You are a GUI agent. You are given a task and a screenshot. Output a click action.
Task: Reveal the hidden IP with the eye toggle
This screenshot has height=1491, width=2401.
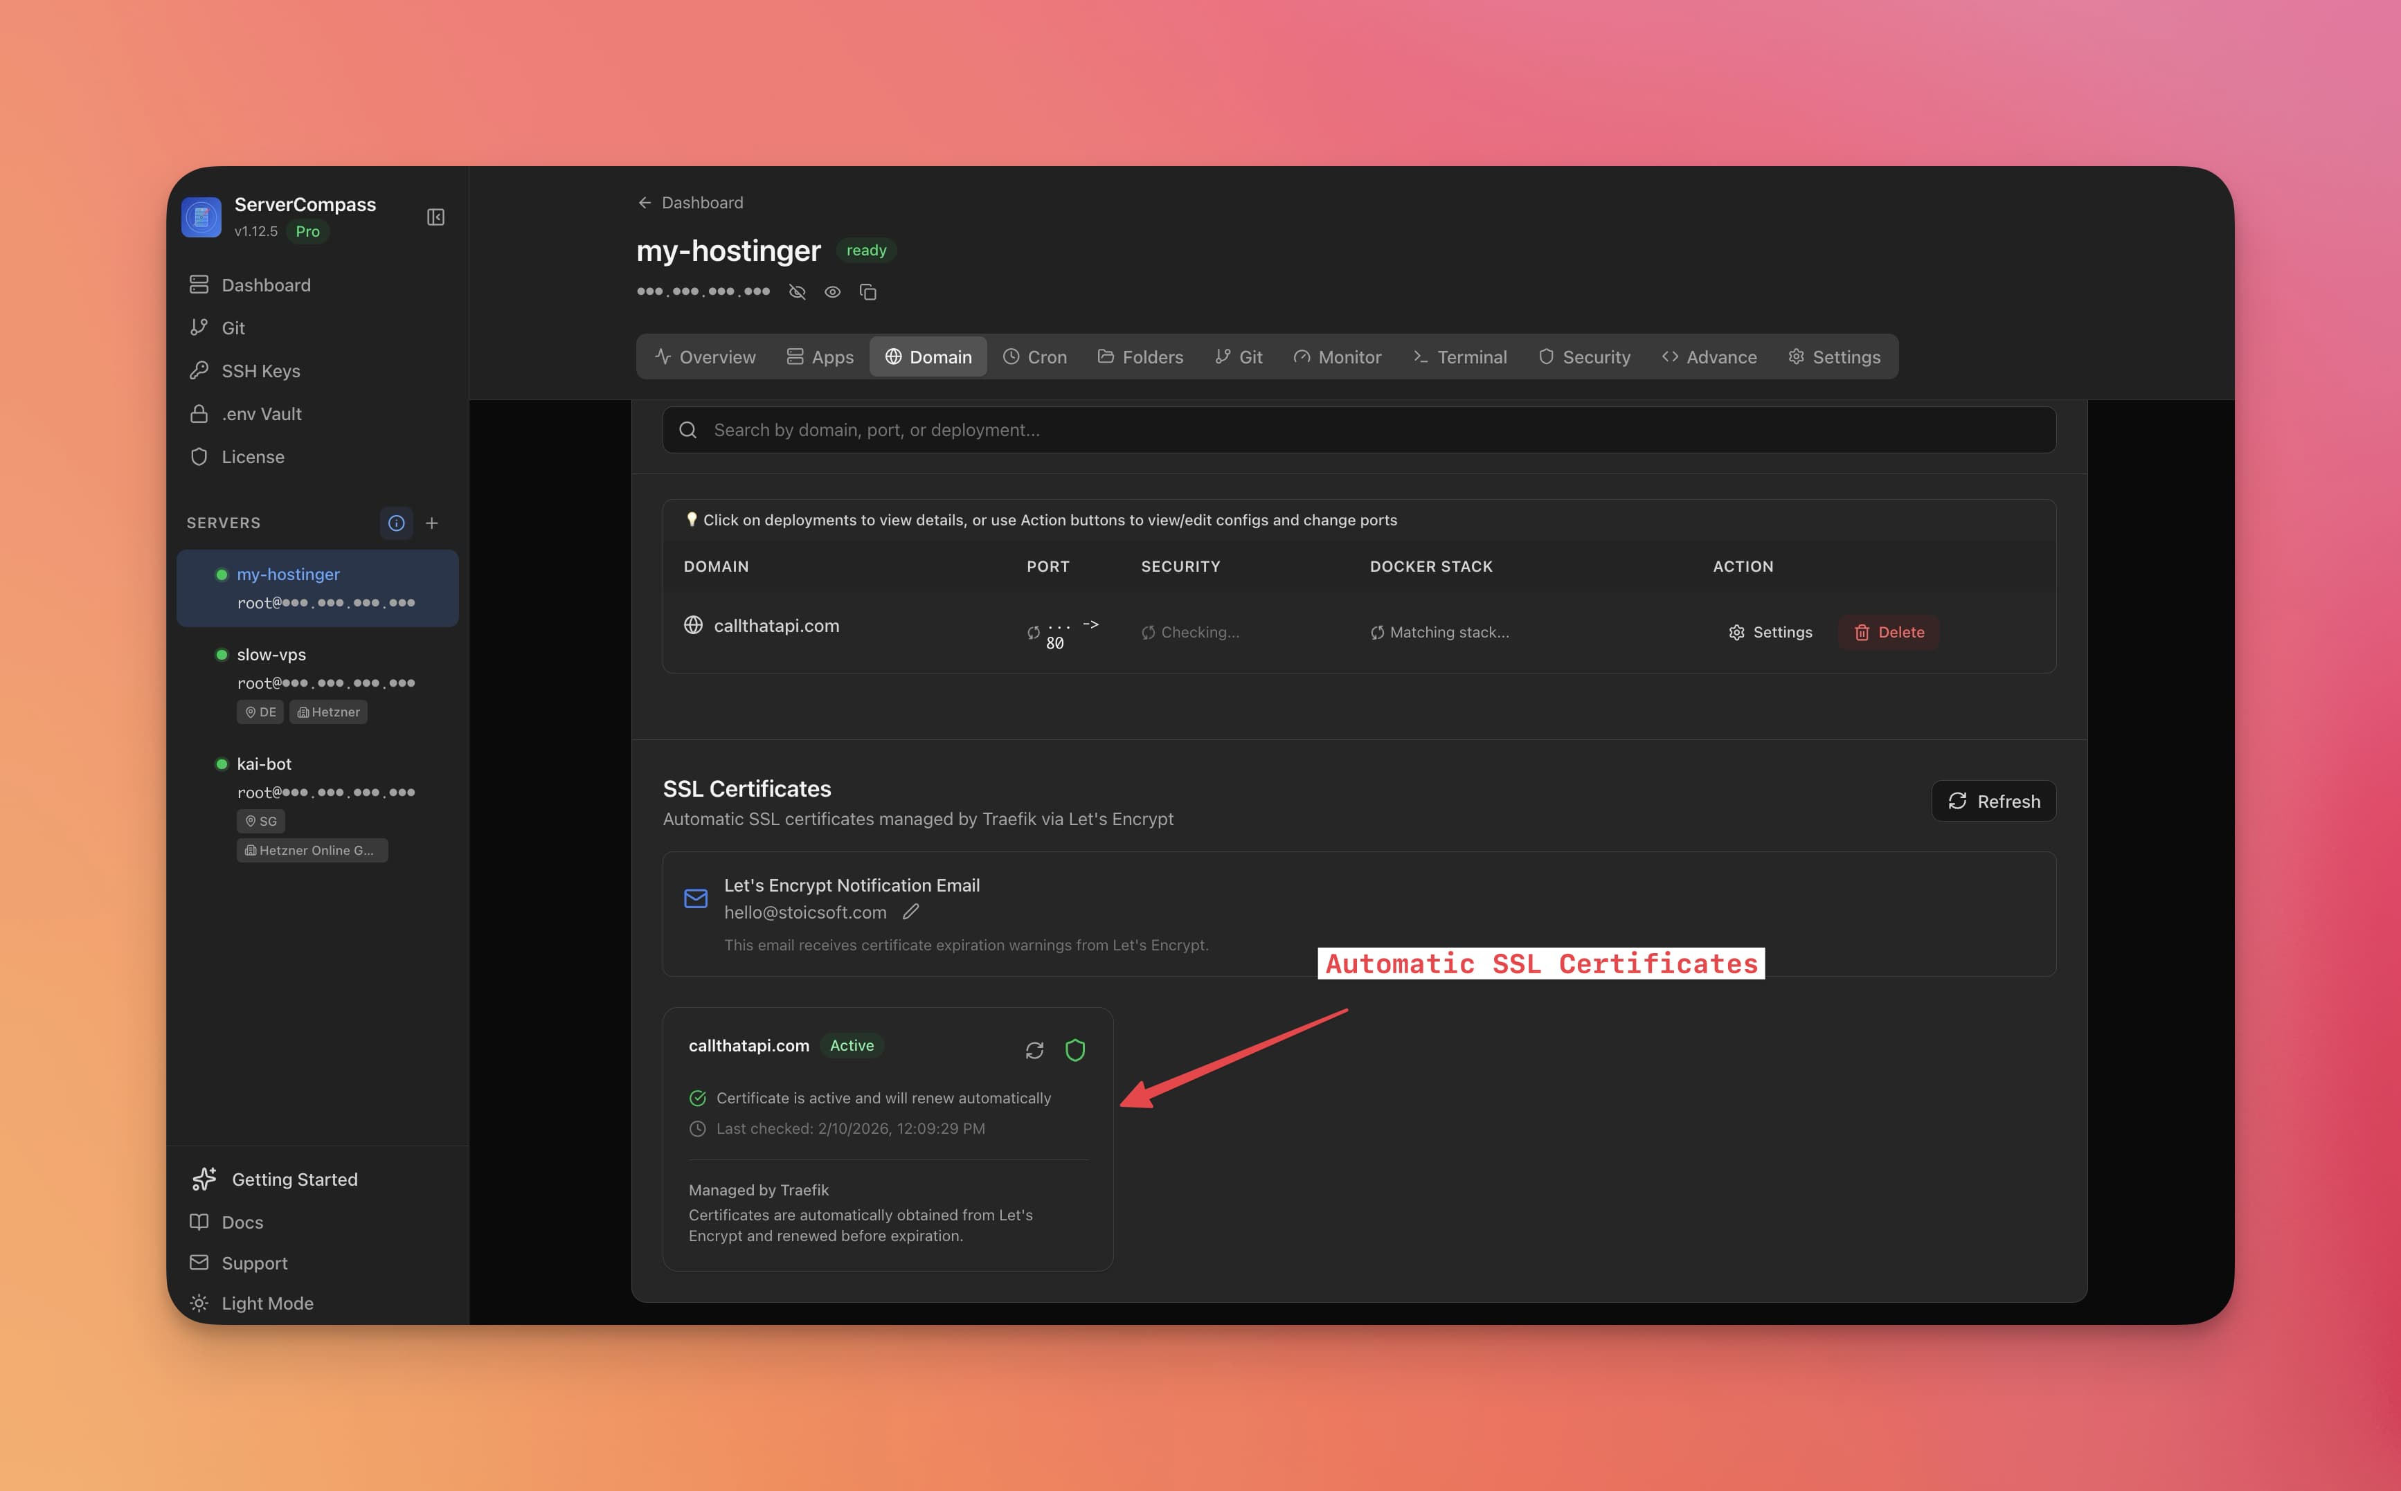[x=832, y=292]
